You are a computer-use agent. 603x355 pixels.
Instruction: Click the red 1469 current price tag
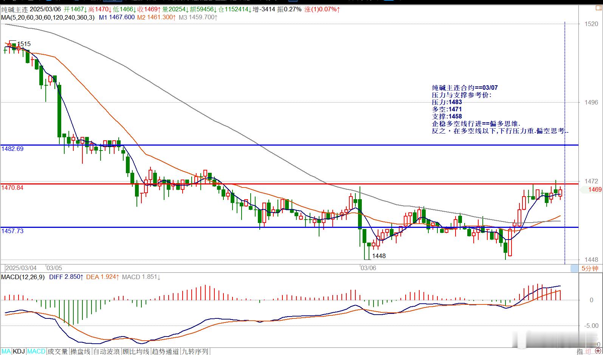[x=594, y=189]
